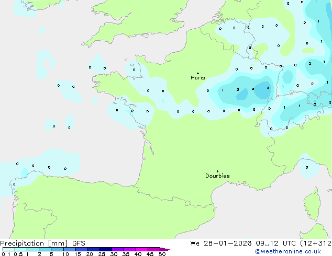Pick the legend swatch between 1 and 2
Viewport: 332px width, 256px height.
pos(33,249)
